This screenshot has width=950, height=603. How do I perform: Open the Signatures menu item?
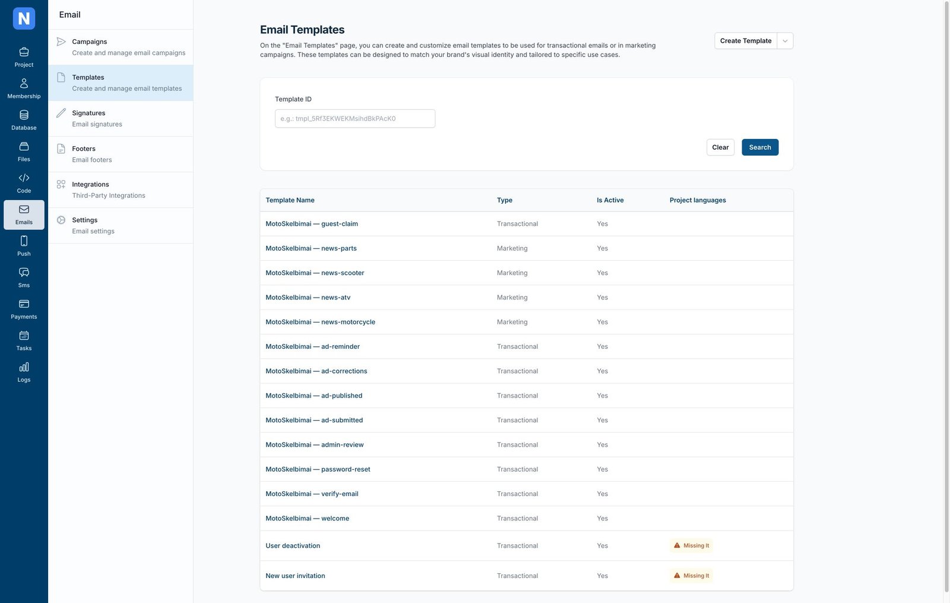(121, 118)
